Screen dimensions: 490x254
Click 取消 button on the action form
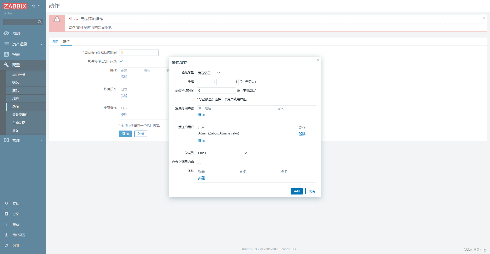click(141, 134)
